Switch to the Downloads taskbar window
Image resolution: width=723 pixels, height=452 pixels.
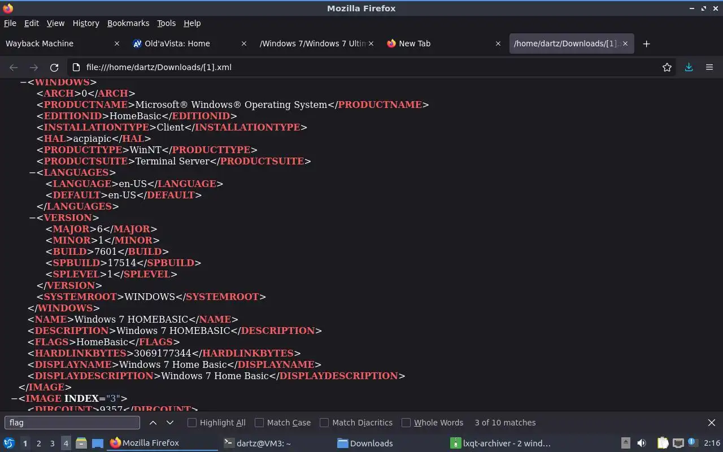[389, 444]
